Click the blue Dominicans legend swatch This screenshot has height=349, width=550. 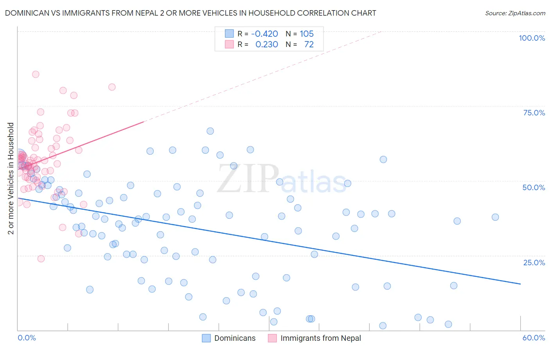tap(206, 338)
